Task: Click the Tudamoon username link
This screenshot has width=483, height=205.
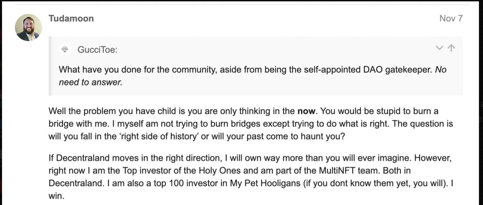Action: tap(71, 18)
